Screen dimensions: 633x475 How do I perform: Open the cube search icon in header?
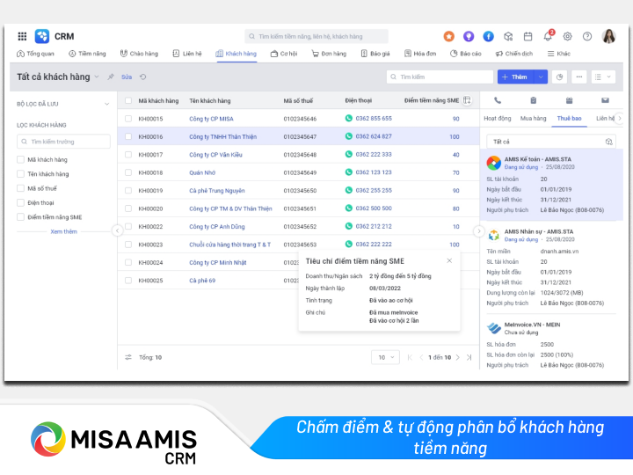[x=508, y=36]
